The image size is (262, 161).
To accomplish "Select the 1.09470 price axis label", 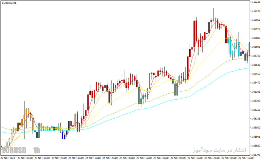I will tap(256, 83).
